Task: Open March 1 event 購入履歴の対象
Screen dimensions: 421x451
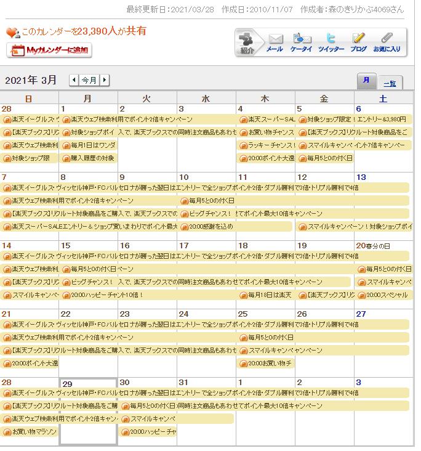Action: coord(89,158)
